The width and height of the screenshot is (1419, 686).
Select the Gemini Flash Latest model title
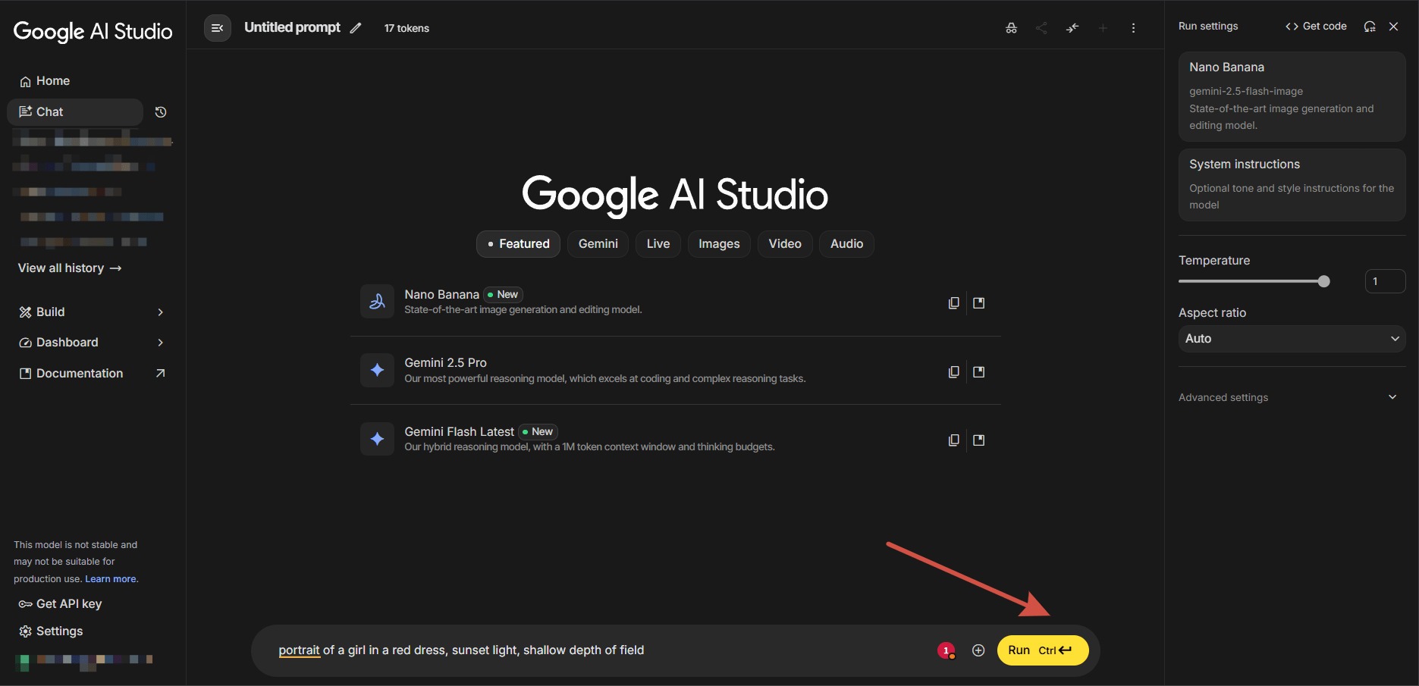click(x=459, y=432)
